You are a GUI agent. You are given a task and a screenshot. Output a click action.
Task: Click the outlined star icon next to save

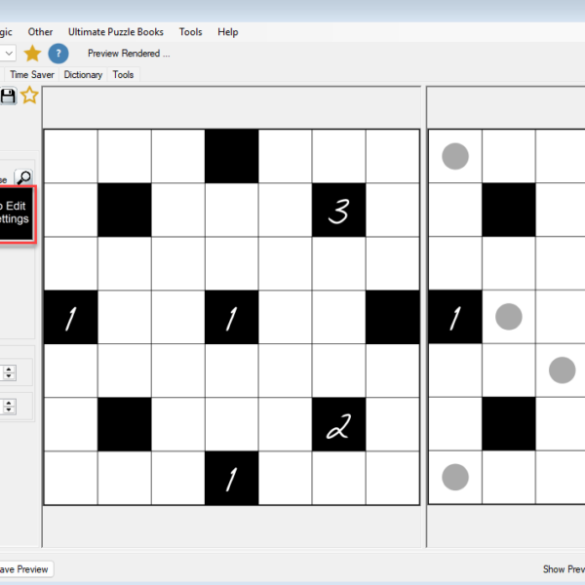click(29, 95)
